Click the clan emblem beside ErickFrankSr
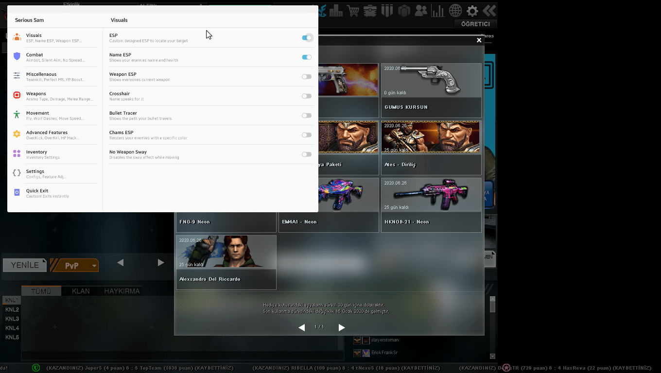Viewport: 661px width, 373px height. coord(366,353)
